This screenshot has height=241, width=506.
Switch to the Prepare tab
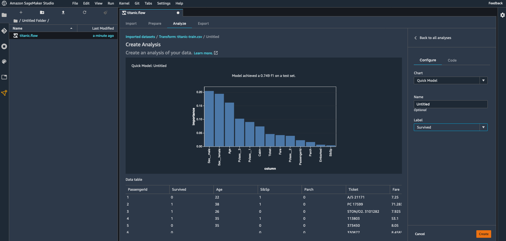(155, 24)
